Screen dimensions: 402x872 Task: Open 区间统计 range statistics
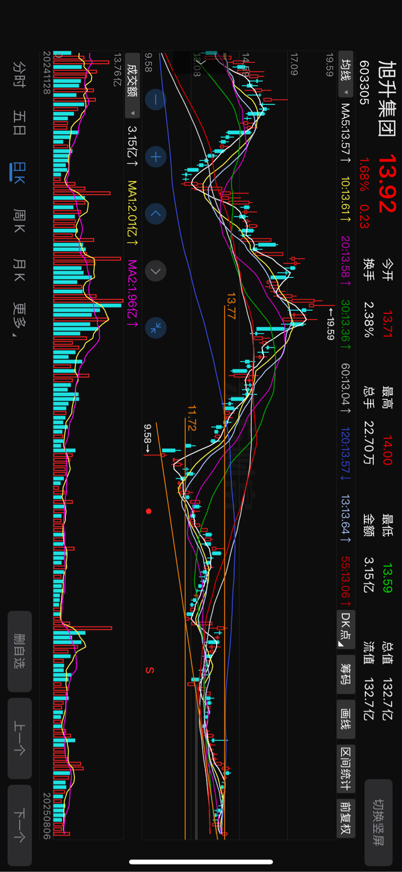coord(345,768)
